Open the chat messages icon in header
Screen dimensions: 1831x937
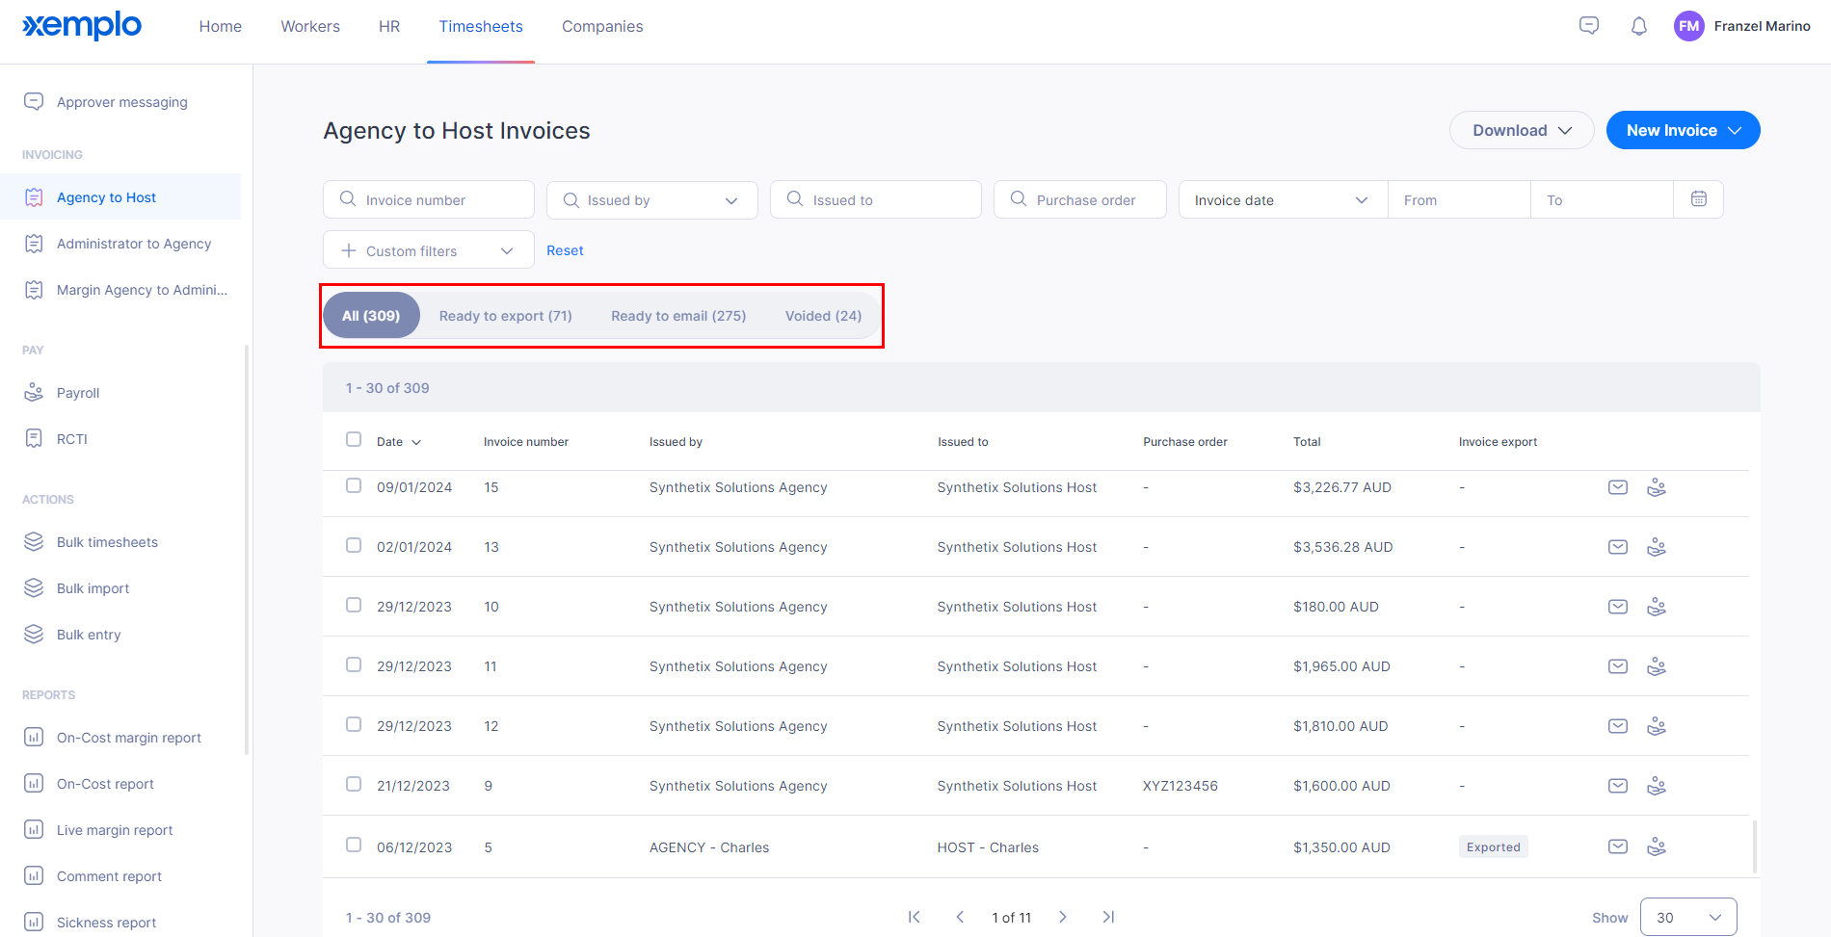tap(1589, 26)
